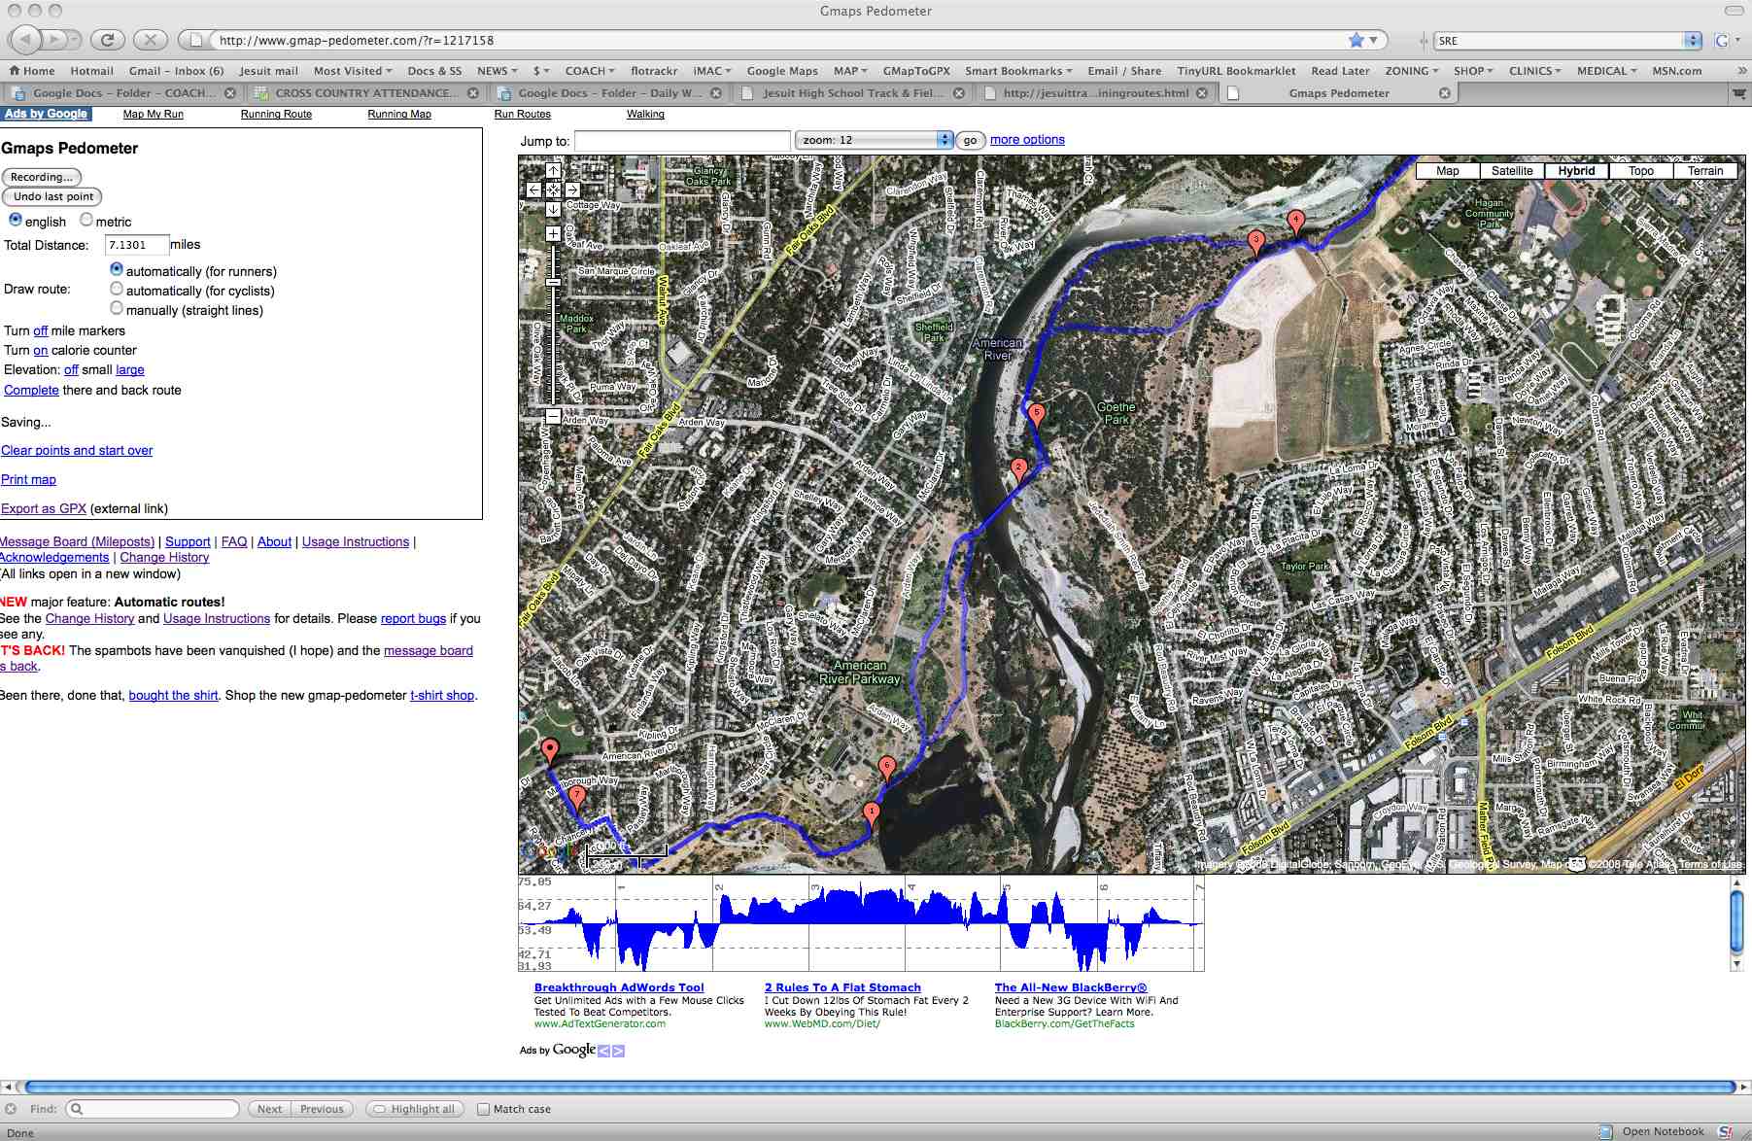
Task: Click the bookmark star in address bar
Action: (1356, 40)
